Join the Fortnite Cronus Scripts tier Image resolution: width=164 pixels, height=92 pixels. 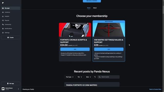[75, 49]
